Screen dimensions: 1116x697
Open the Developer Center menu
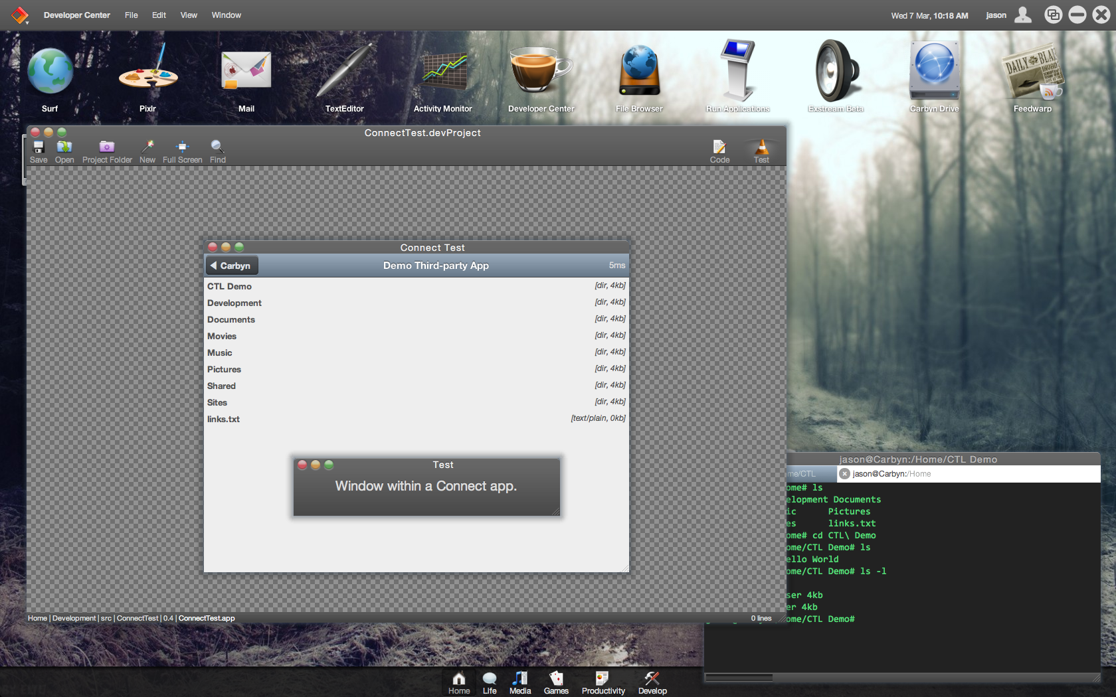click(77, 15)
